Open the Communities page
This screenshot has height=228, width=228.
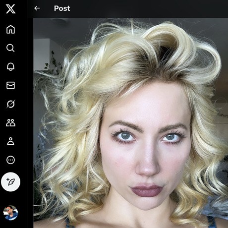pos(10,123)
